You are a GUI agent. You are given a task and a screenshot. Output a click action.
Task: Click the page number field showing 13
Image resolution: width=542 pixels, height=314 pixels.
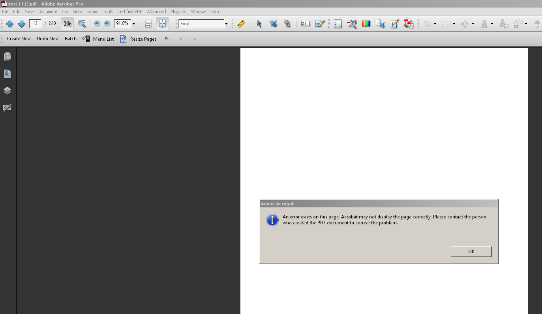point(35,23)
